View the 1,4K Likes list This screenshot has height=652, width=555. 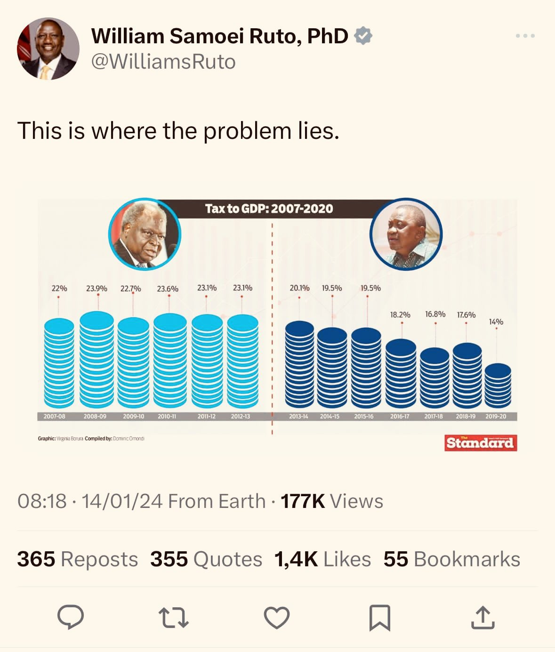pyautogui.click(x=323, y=559)
